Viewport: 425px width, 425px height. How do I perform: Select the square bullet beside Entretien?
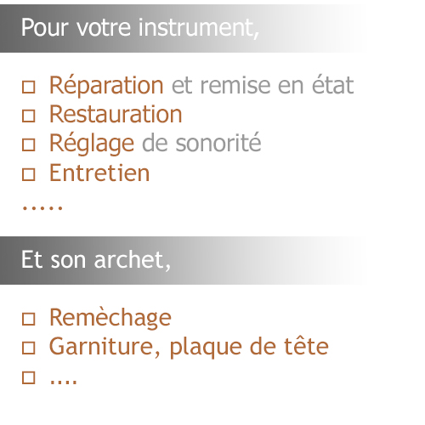click(x=29, y=174)
